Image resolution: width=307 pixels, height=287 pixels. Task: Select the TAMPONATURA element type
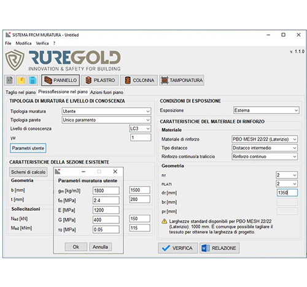pos(182,80)
